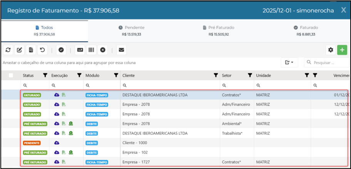Open the export dropdown button
Viewport: 351px width, 169px height.
click(x=289, y=62)
